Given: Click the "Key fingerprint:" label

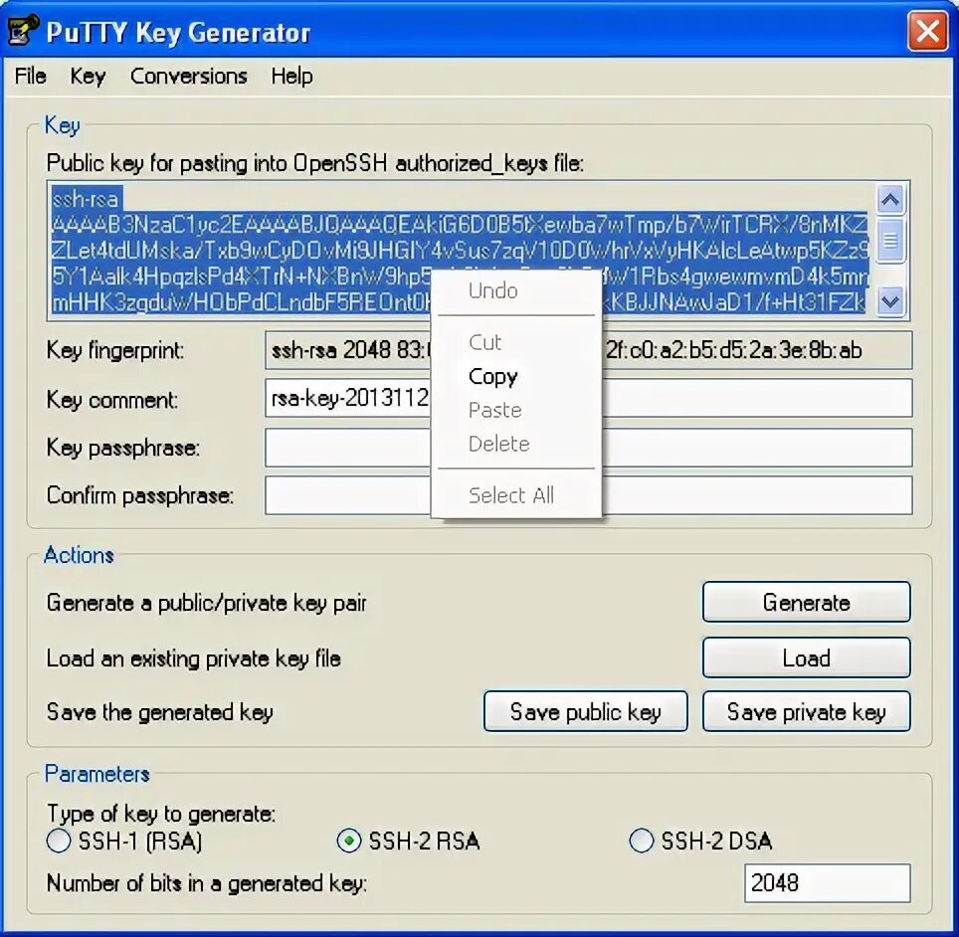Looking at the screenshot, I should click(x=115, y=350).
